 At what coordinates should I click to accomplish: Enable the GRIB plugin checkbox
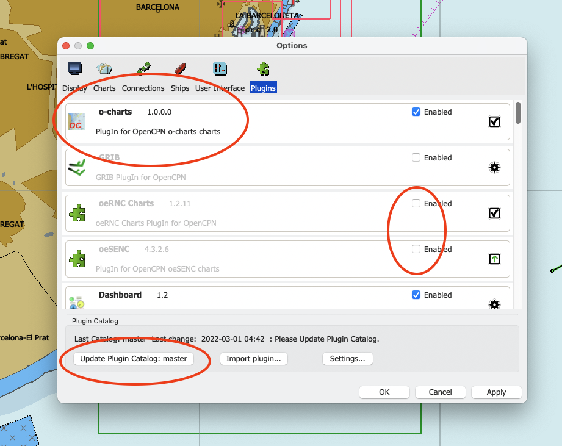click(x=416, y=158)
